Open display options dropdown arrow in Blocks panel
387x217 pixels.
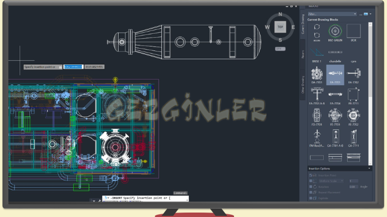[x=370, y=14]
